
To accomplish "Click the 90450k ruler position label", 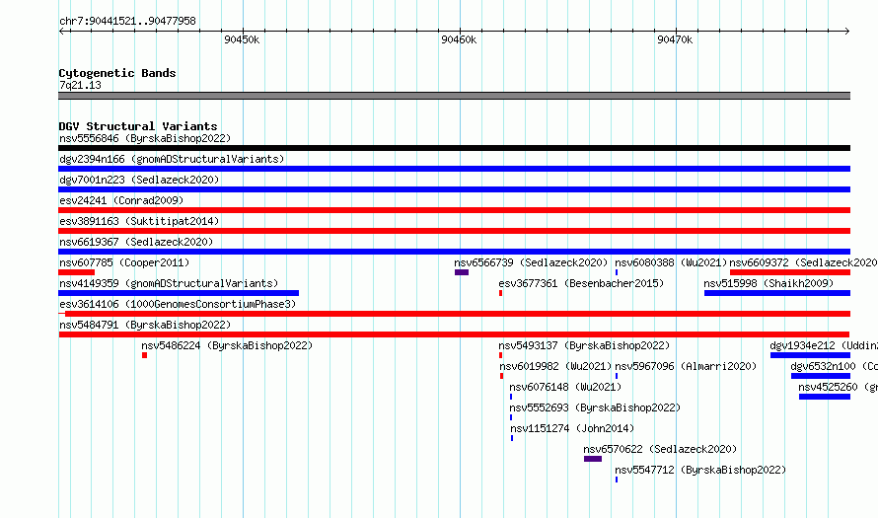I will [x=242, y=39].
